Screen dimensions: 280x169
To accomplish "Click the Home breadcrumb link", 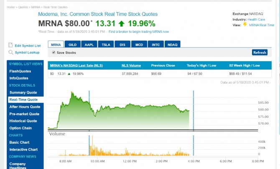I will (11, 7).
